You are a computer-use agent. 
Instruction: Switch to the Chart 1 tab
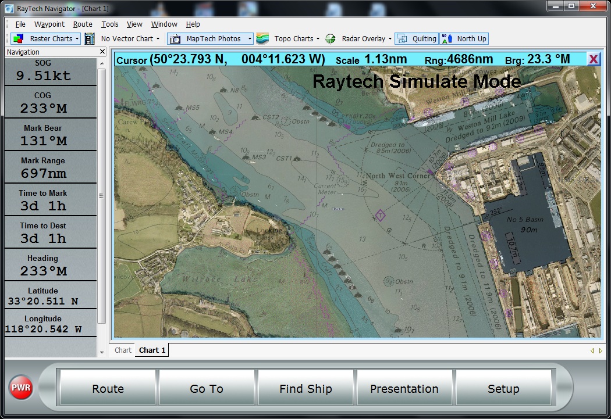pyautogui.click(x=152, y=350)
